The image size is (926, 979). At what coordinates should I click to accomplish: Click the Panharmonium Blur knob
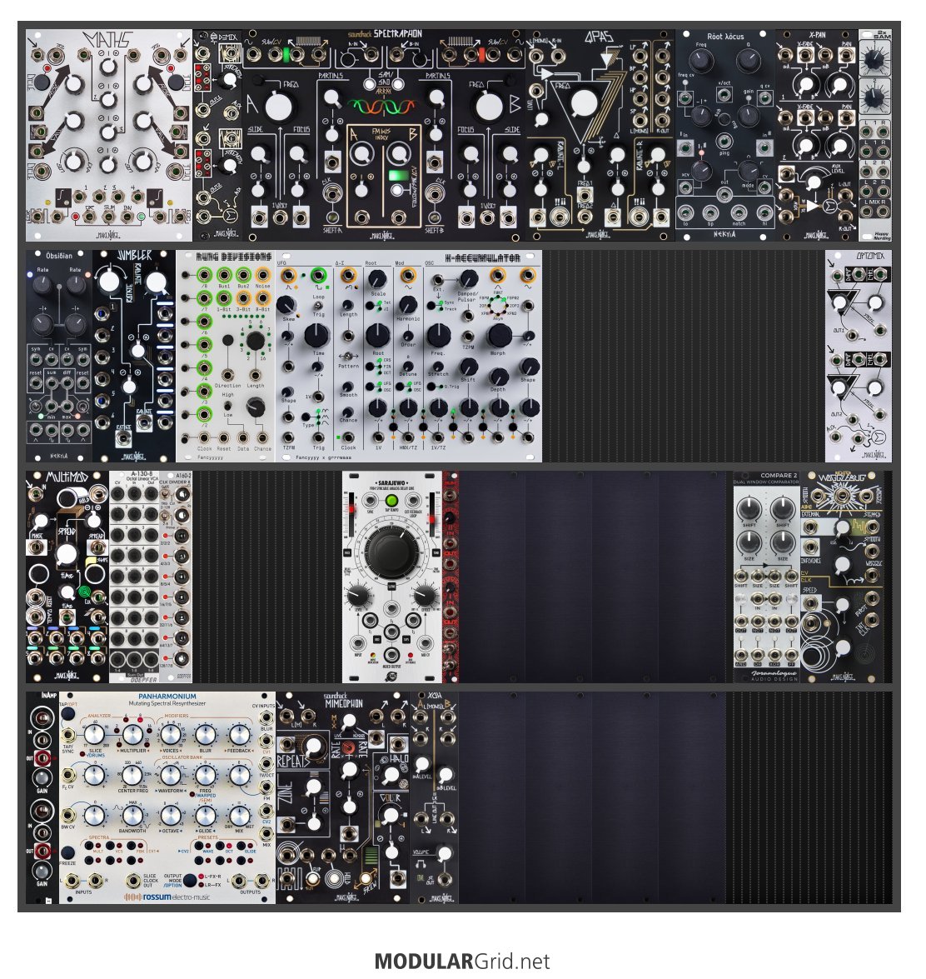point(206,736)
